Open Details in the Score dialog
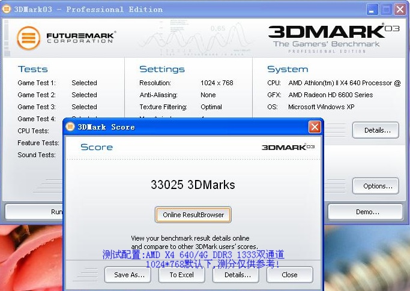 tap(236, 275)
